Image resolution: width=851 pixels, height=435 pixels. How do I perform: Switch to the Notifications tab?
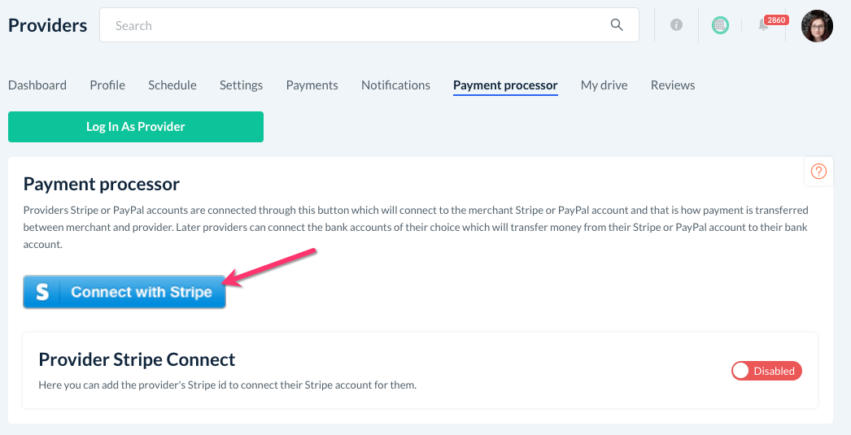[x=395, y=85]
